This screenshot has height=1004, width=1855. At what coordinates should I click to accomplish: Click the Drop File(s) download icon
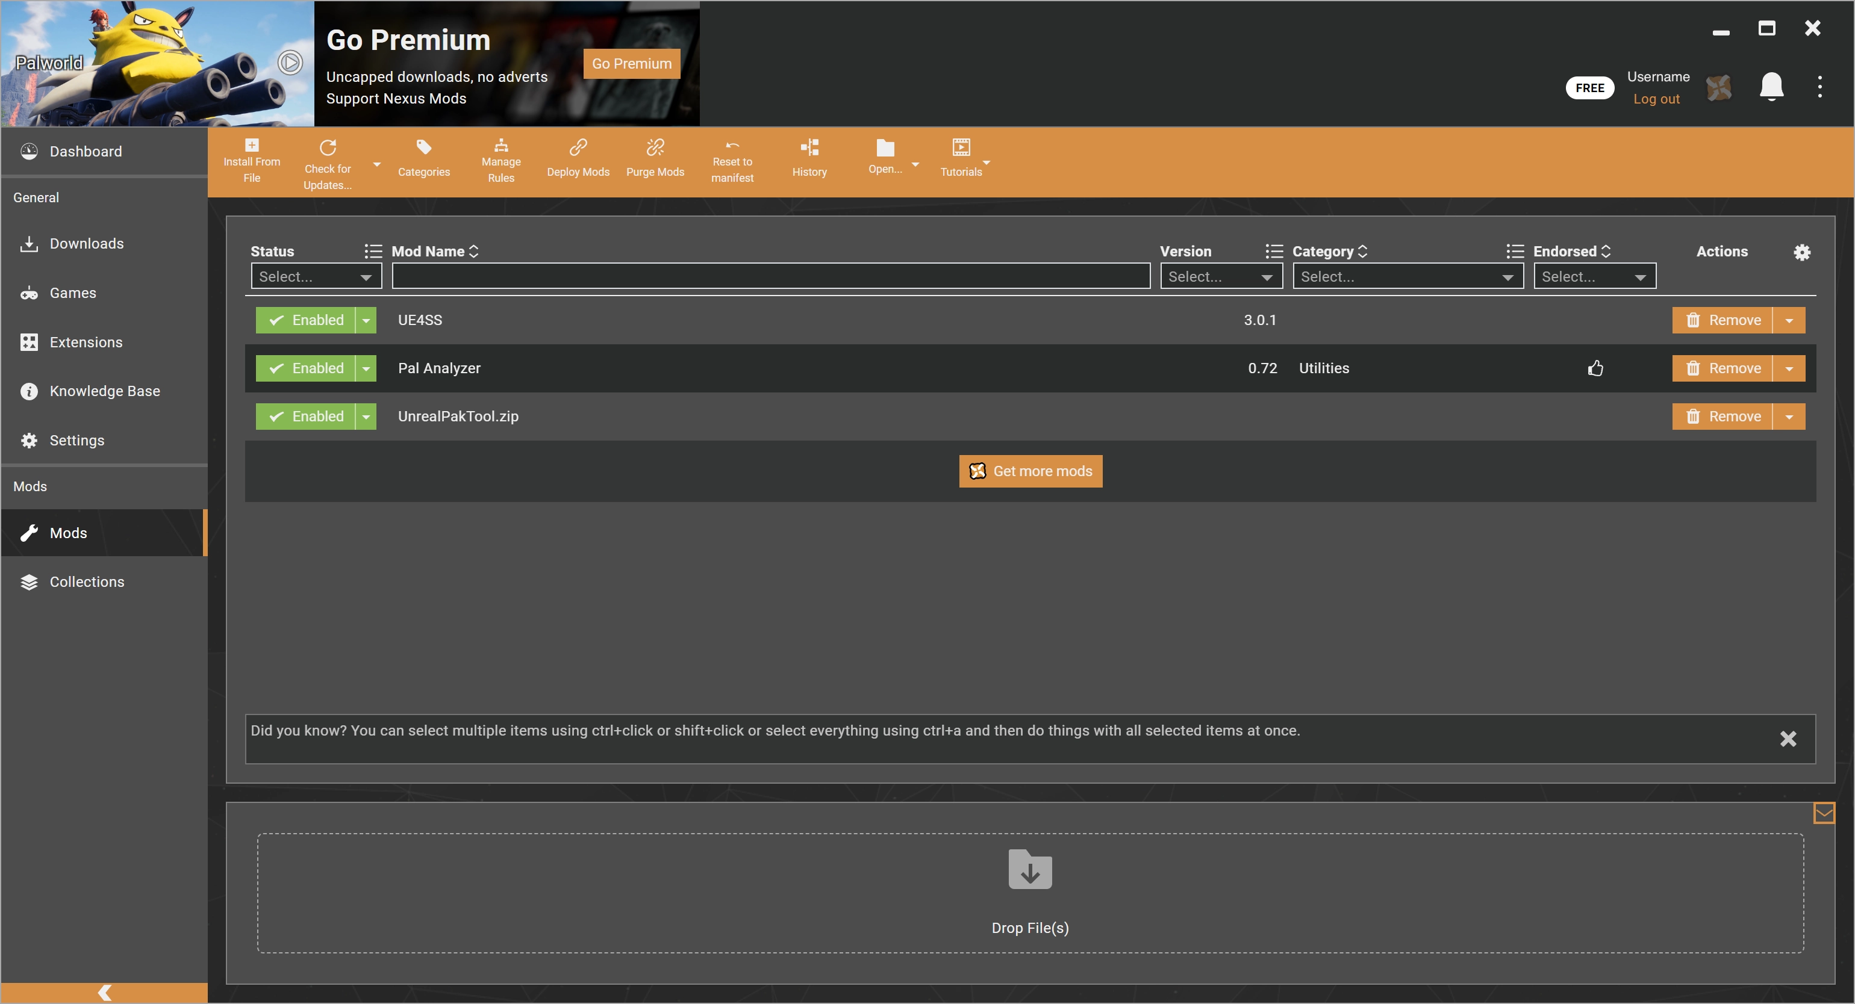[1030, 869]
